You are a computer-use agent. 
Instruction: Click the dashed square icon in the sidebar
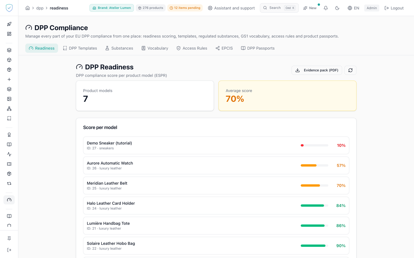9,118
